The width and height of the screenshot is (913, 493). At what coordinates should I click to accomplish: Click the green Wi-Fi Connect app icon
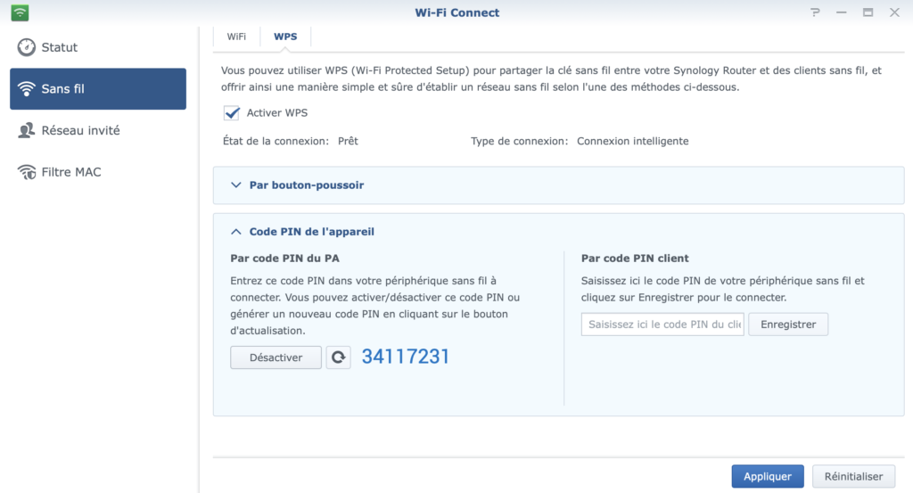[x=20, y=12]
